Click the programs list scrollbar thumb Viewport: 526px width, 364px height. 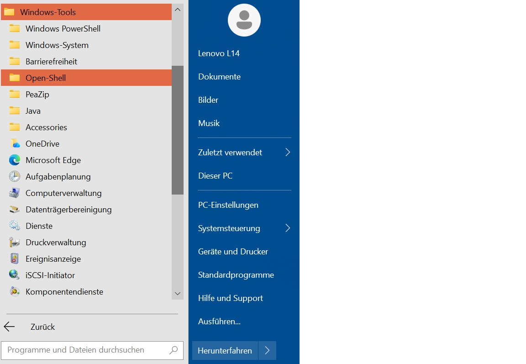[178, 130]
